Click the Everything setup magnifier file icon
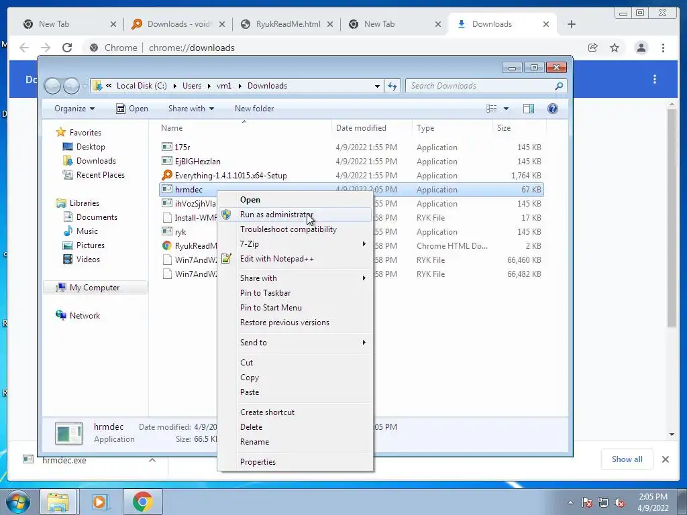Screen dimensions: 687x515 click(167, 175)
